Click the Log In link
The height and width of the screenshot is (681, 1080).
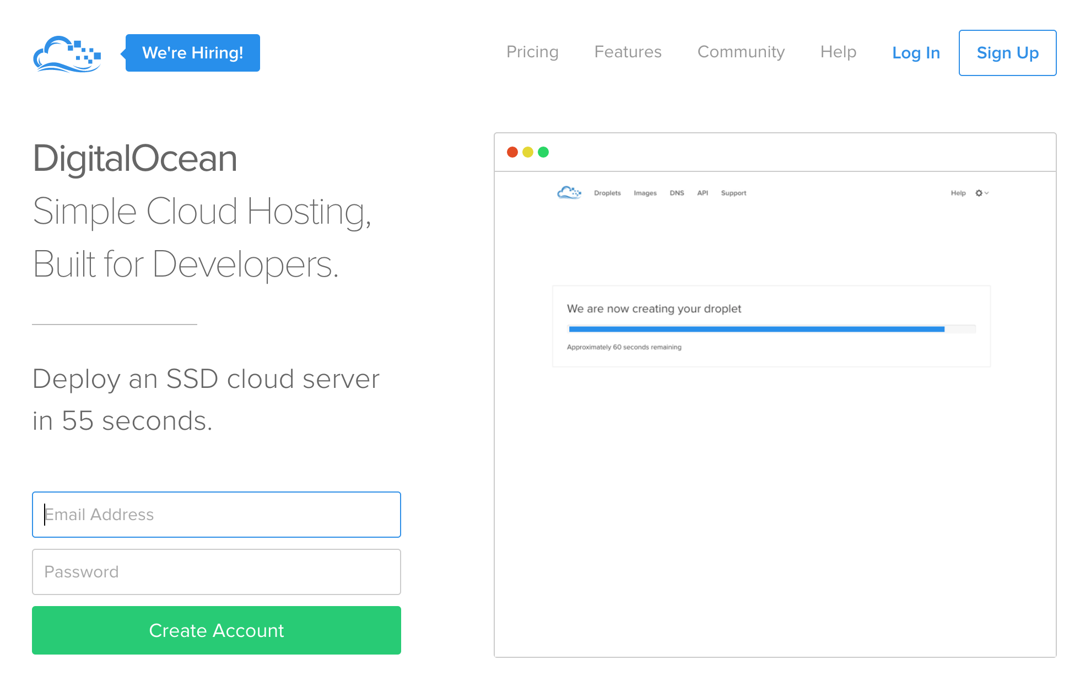[x=916, y=53]
